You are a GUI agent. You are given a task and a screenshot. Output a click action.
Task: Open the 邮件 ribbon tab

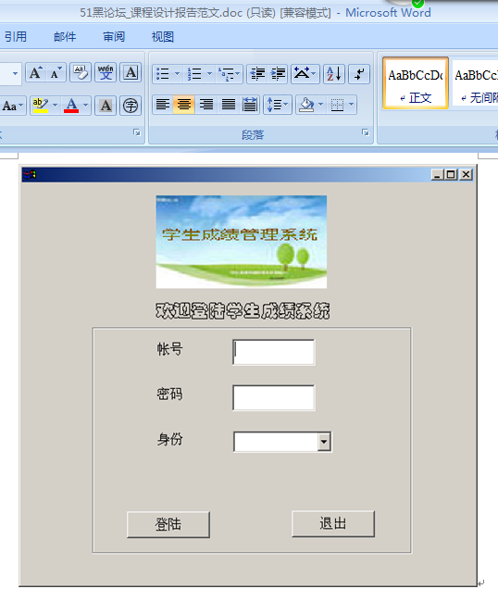65,37
